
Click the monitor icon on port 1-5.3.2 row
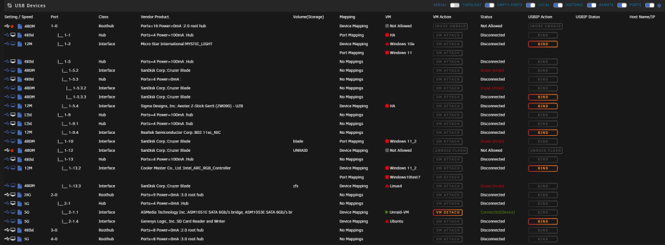(x=13, y=88)
